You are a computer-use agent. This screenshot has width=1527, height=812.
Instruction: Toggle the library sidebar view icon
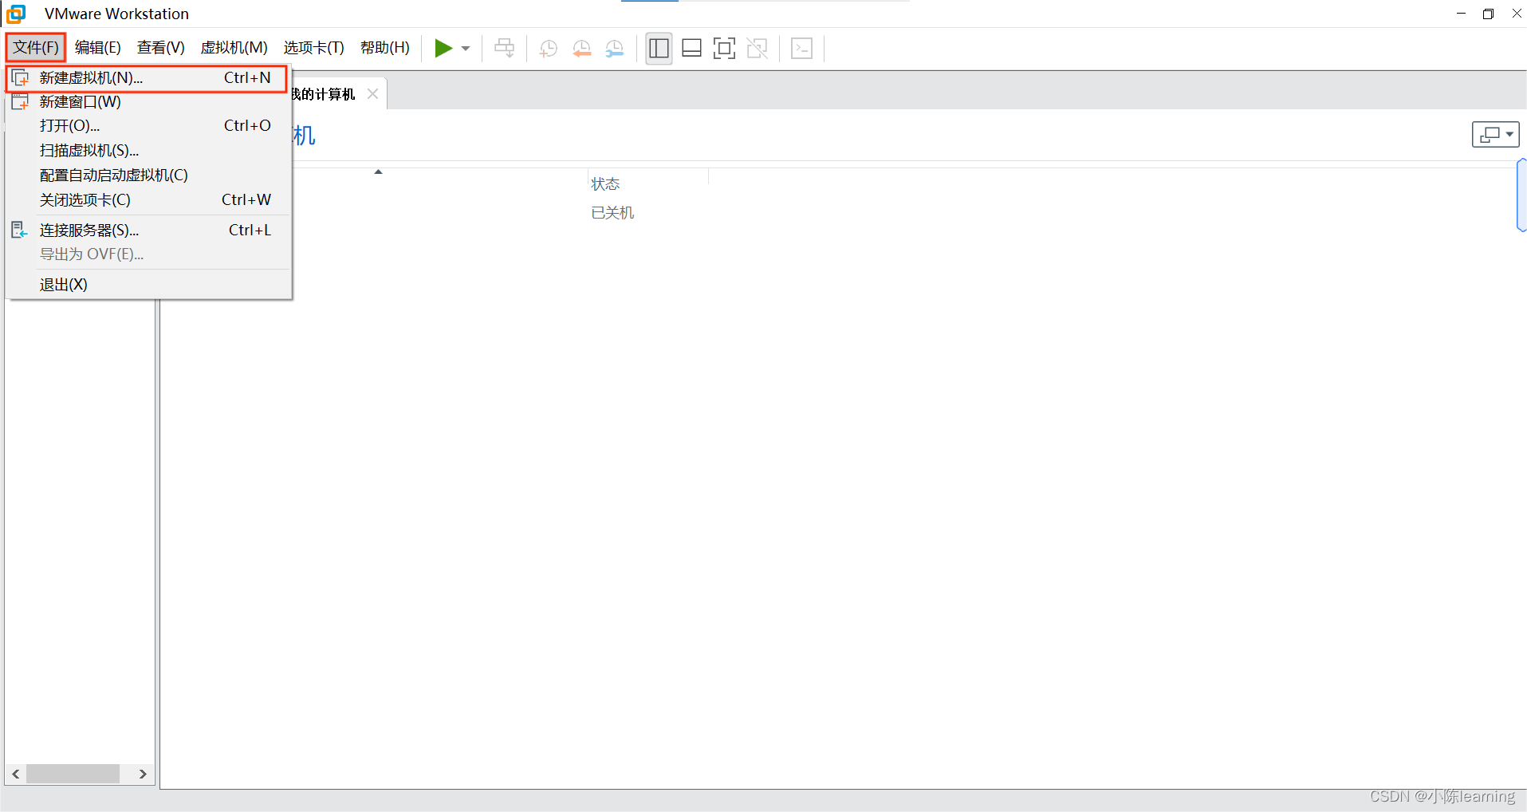659,49
